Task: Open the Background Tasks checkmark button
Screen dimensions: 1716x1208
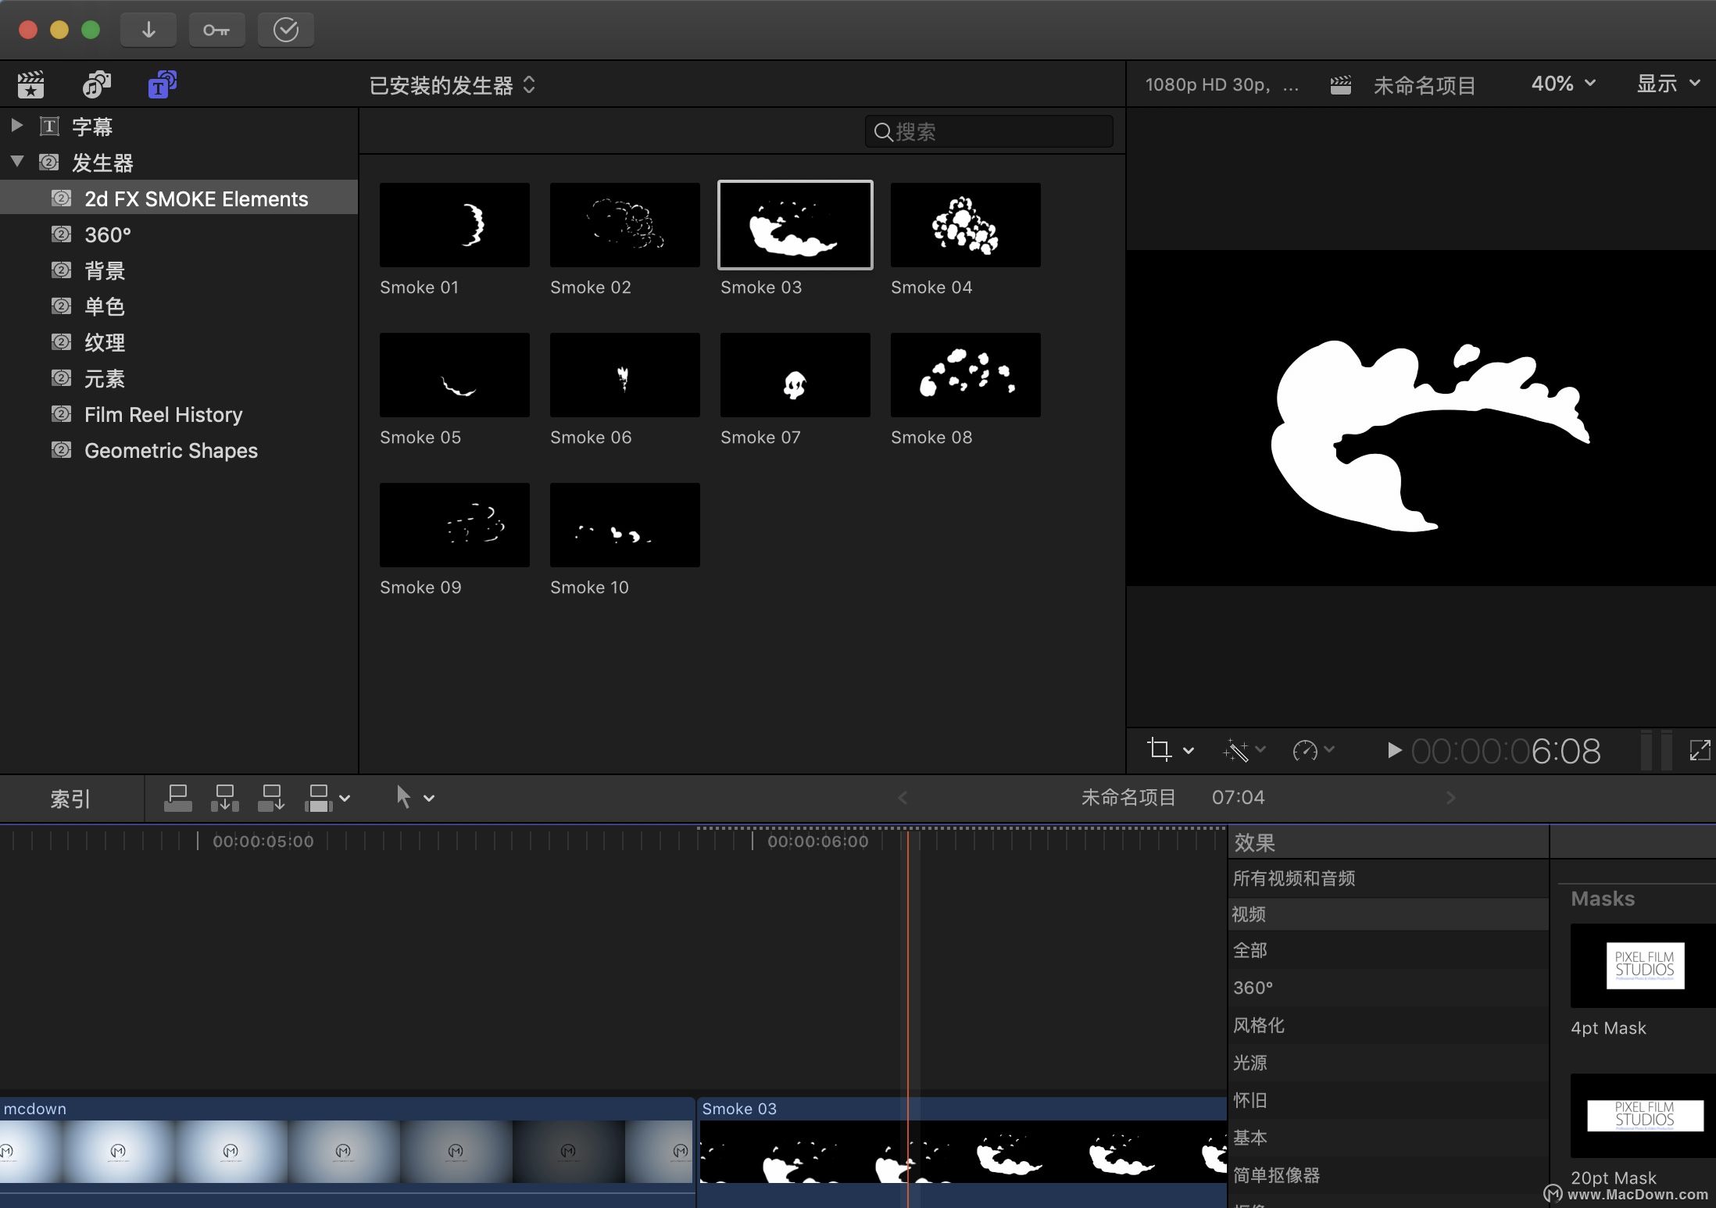Action: coord(285,30)
